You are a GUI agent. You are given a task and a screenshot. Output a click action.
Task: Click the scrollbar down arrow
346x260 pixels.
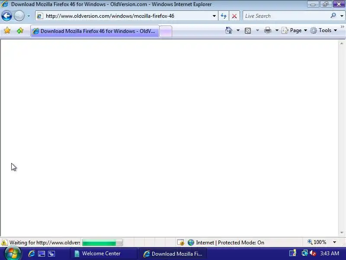(x=342, y=233)
